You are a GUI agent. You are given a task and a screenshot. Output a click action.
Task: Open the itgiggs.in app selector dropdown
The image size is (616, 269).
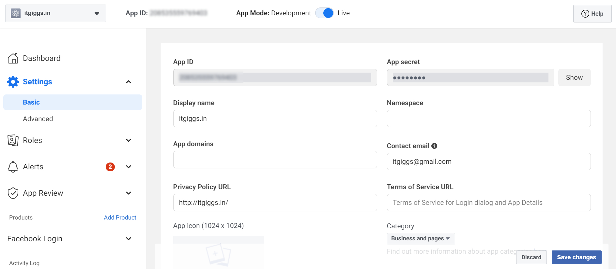[55, 13]
